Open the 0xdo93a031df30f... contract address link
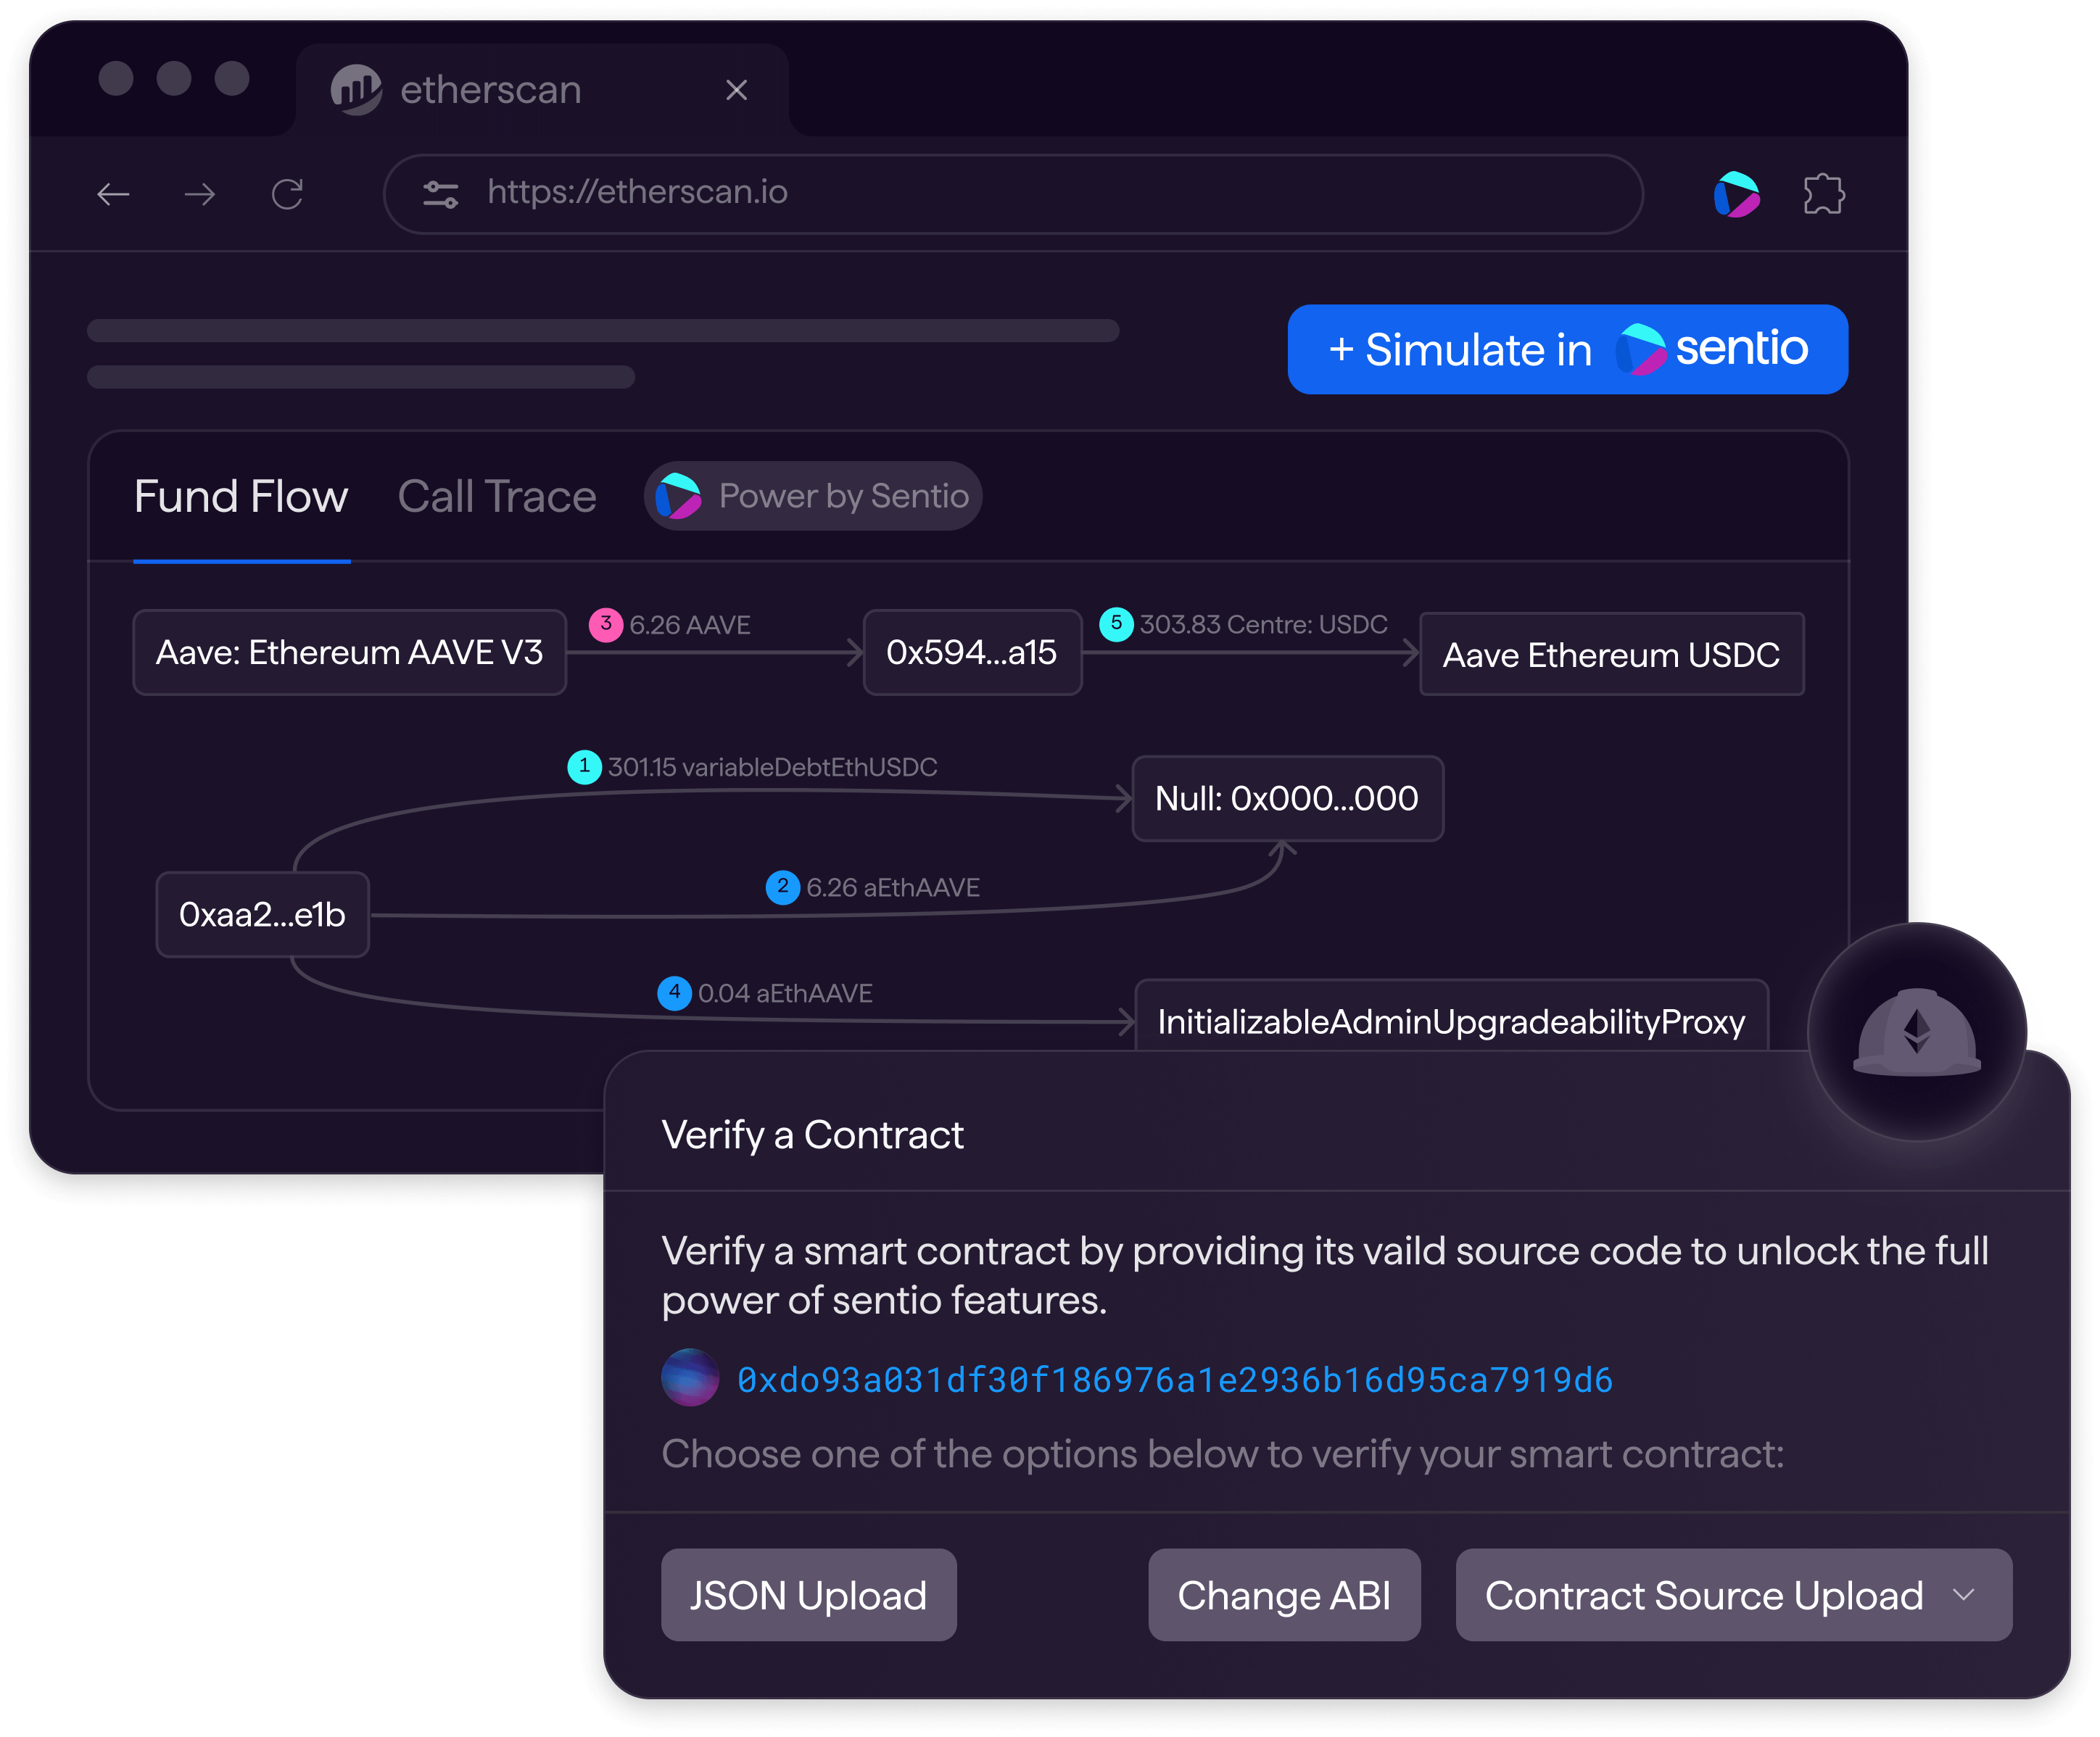Screen dimensions: 2100x1737 tap(1175, 1380)
